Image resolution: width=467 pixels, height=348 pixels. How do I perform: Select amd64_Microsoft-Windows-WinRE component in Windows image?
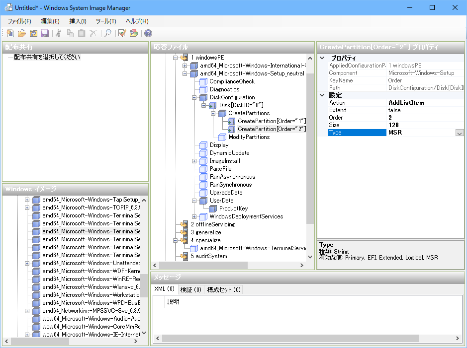(91, 279)
